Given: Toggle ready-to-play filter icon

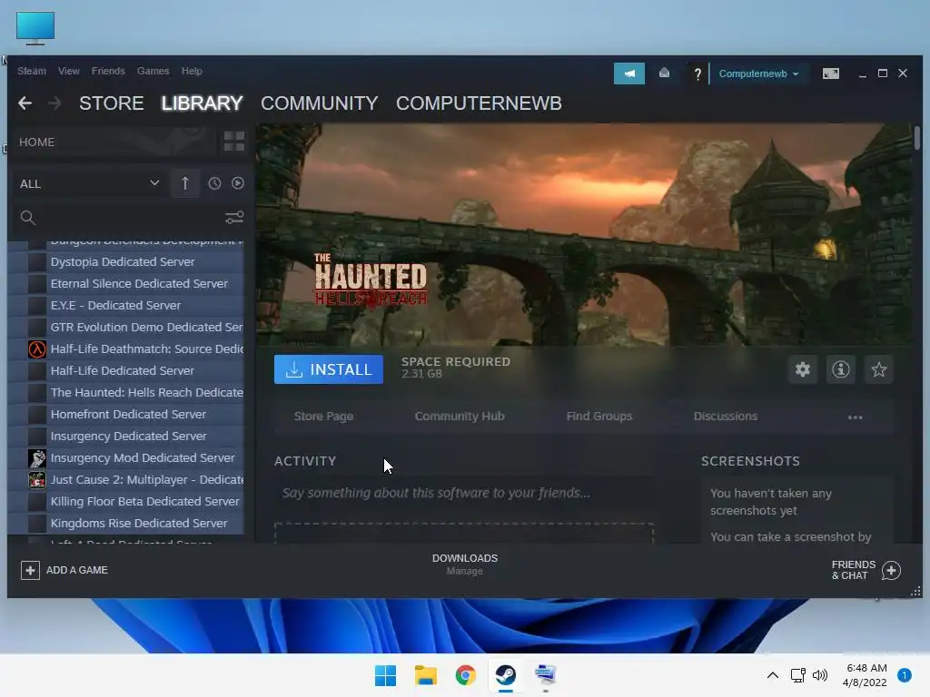Looking at the screenshot, I should 238,183.
